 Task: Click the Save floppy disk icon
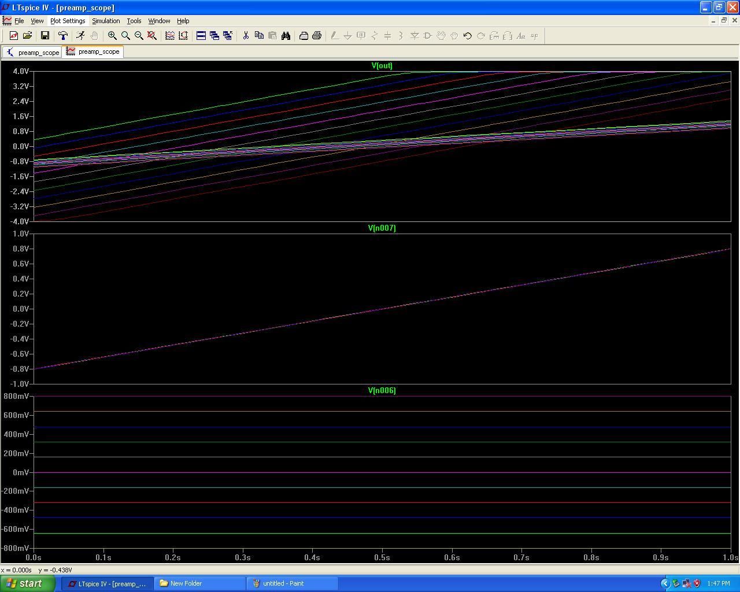tap(45, 36)
